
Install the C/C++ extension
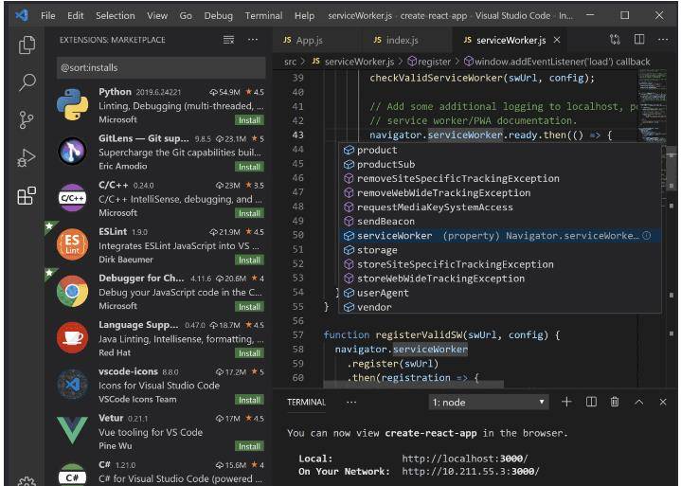(x=249, y=213)
